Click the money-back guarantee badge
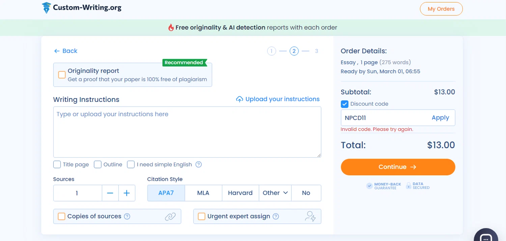Image resolution: width=506 pixels, height=241 pixels. click(x=384, y=186)
